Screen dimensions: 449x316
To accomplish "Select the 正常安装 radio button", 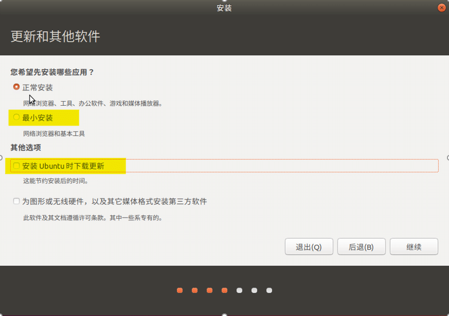I will 17,87.
